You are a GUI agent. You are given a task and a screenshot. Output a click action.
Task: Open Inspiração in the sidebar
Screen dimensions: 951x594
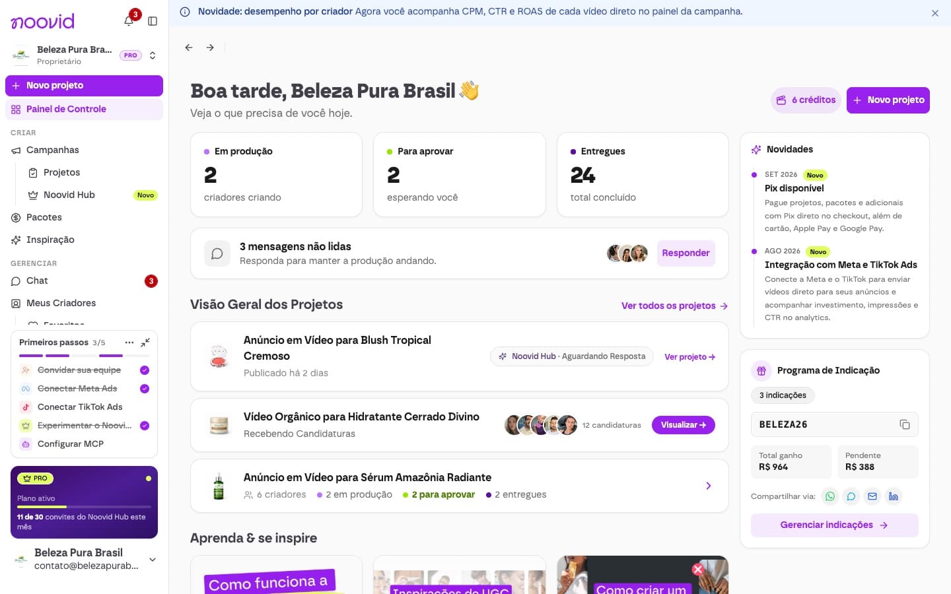pos(84,240)
